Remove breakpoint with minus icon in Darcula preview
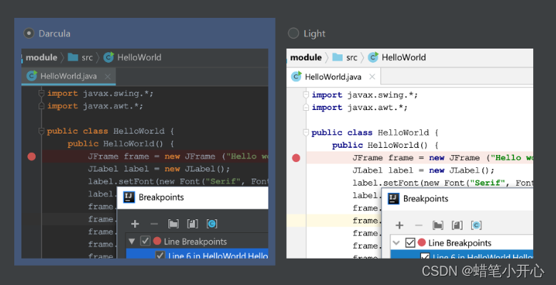556x285 pixels. pos(154,224)
